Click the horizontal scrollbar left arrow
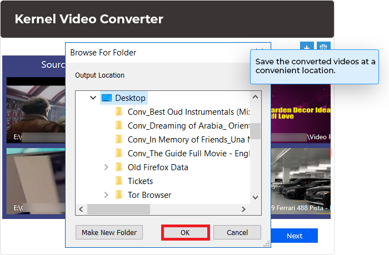This screenshot has width=389, height=255. tap(81, 209)
